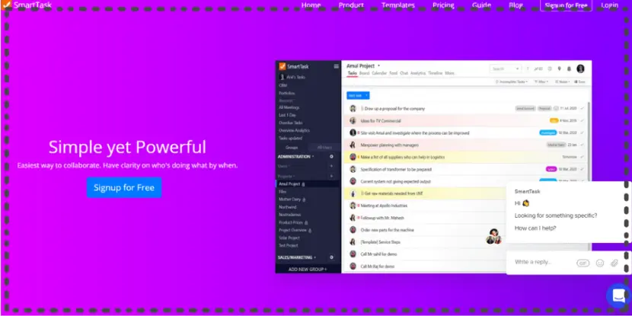Open Portfolios in the app sidebar
632x316 pixels.
[x=287, y=93]
